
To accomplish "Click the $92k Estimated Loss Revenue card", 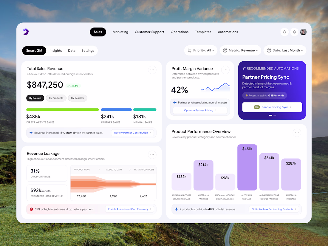I will pyautogui.click(x=47, y=193).
